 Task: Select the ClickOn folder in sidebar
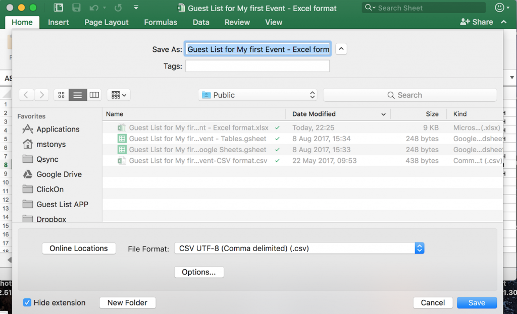43,189
